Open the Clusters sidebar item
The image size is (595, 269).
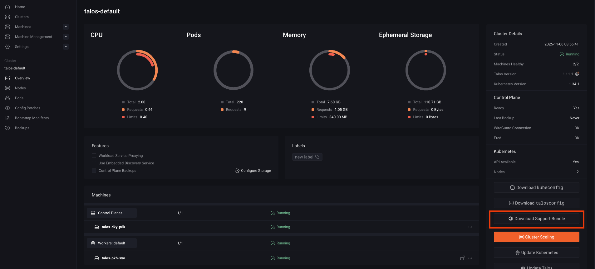point(22,17)
